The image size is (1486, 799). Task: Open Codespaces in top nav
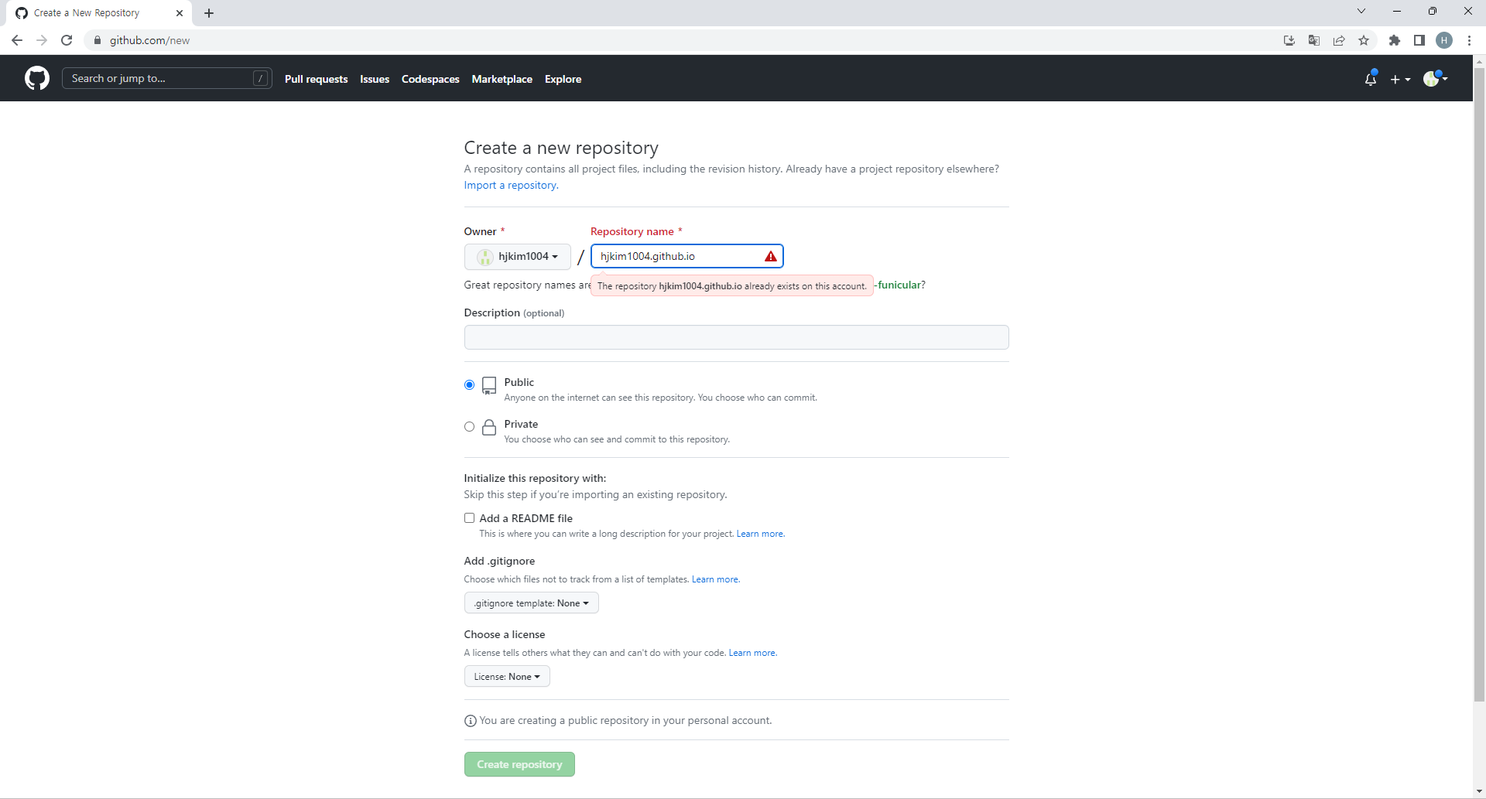[x=430, y=79]
